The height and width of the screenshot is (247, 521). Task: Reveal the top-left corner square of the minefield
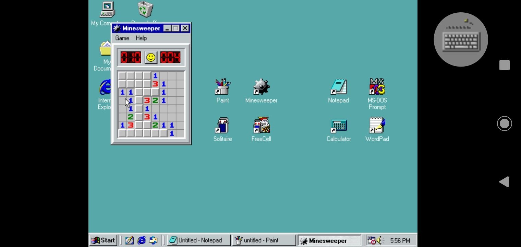pos(122,76)
